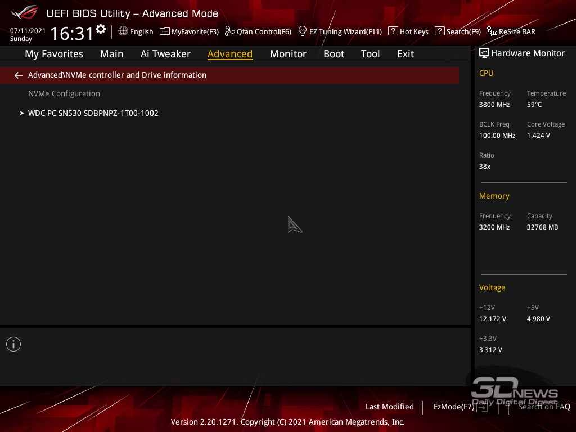Click the EzMode switch arrow icon

click(x=482, y=407)
